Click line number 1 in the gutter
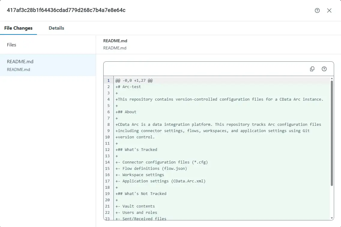Image resolution: width=341 pixels, height=227 pixels. click(x=109, y=81)
